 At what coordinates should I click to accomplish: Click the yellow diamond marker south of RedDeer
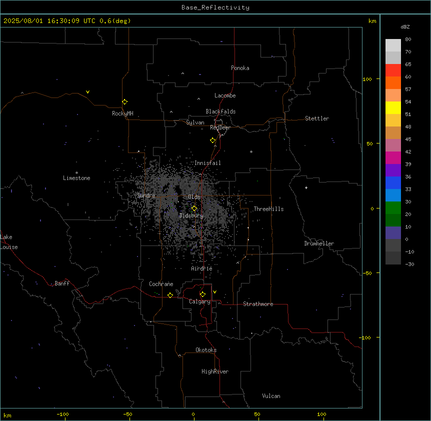point(213,140)
